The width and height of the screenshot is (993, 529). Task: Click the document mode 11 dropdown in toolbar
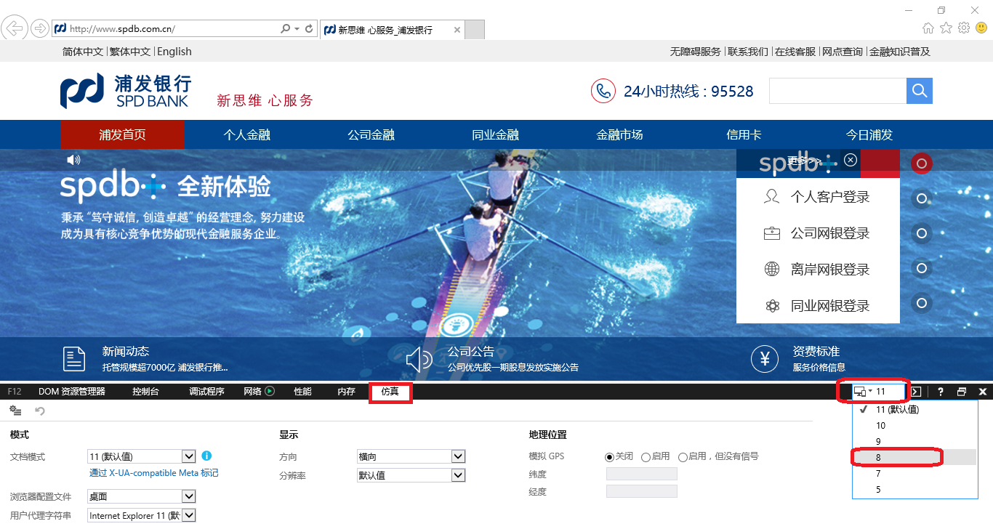[878, 392]
